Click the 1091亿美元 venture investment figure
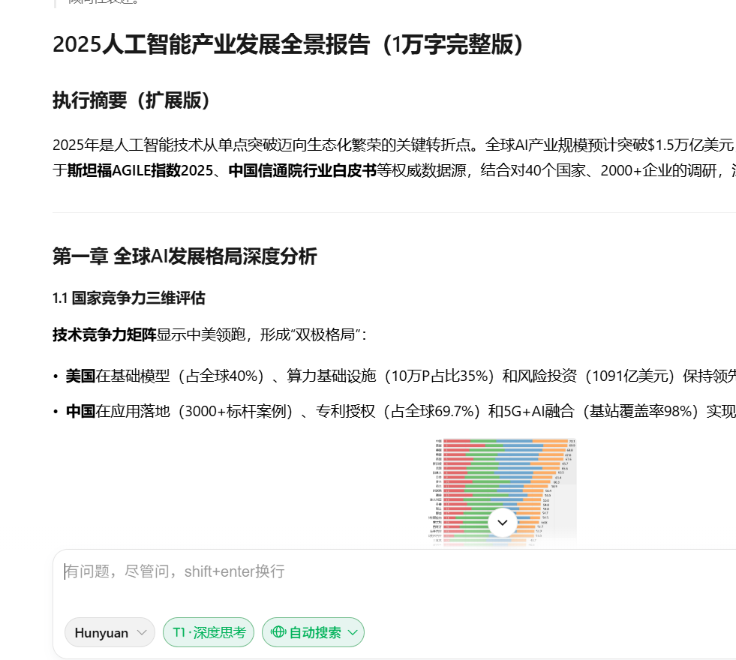This screenshot has width=736, height=660. click(629, 376)
